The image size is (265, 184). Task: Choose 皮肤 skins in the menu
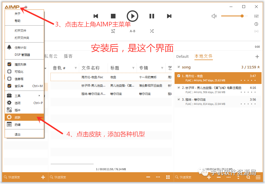pyautogui.click(x=24, y=117)
